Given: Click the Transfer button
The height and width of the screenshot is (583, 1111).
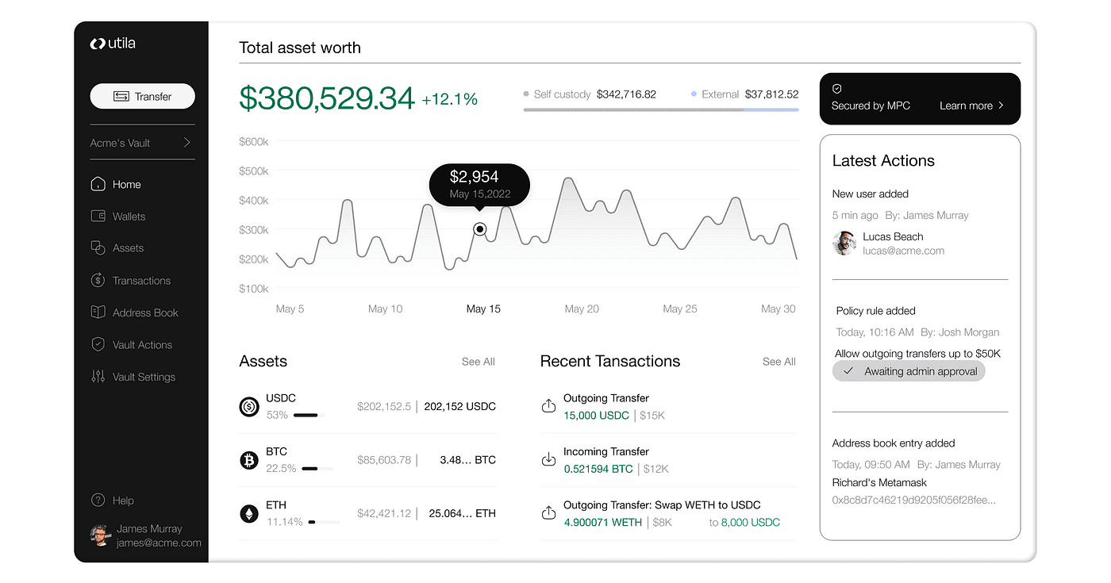Looking at the screenshot, I should (x=142, y=95).
